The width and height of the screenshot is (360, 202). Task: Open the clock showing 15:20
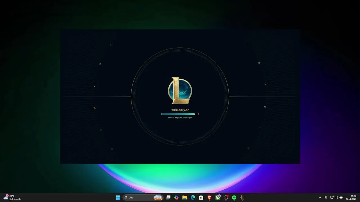(x=351, y=198)
